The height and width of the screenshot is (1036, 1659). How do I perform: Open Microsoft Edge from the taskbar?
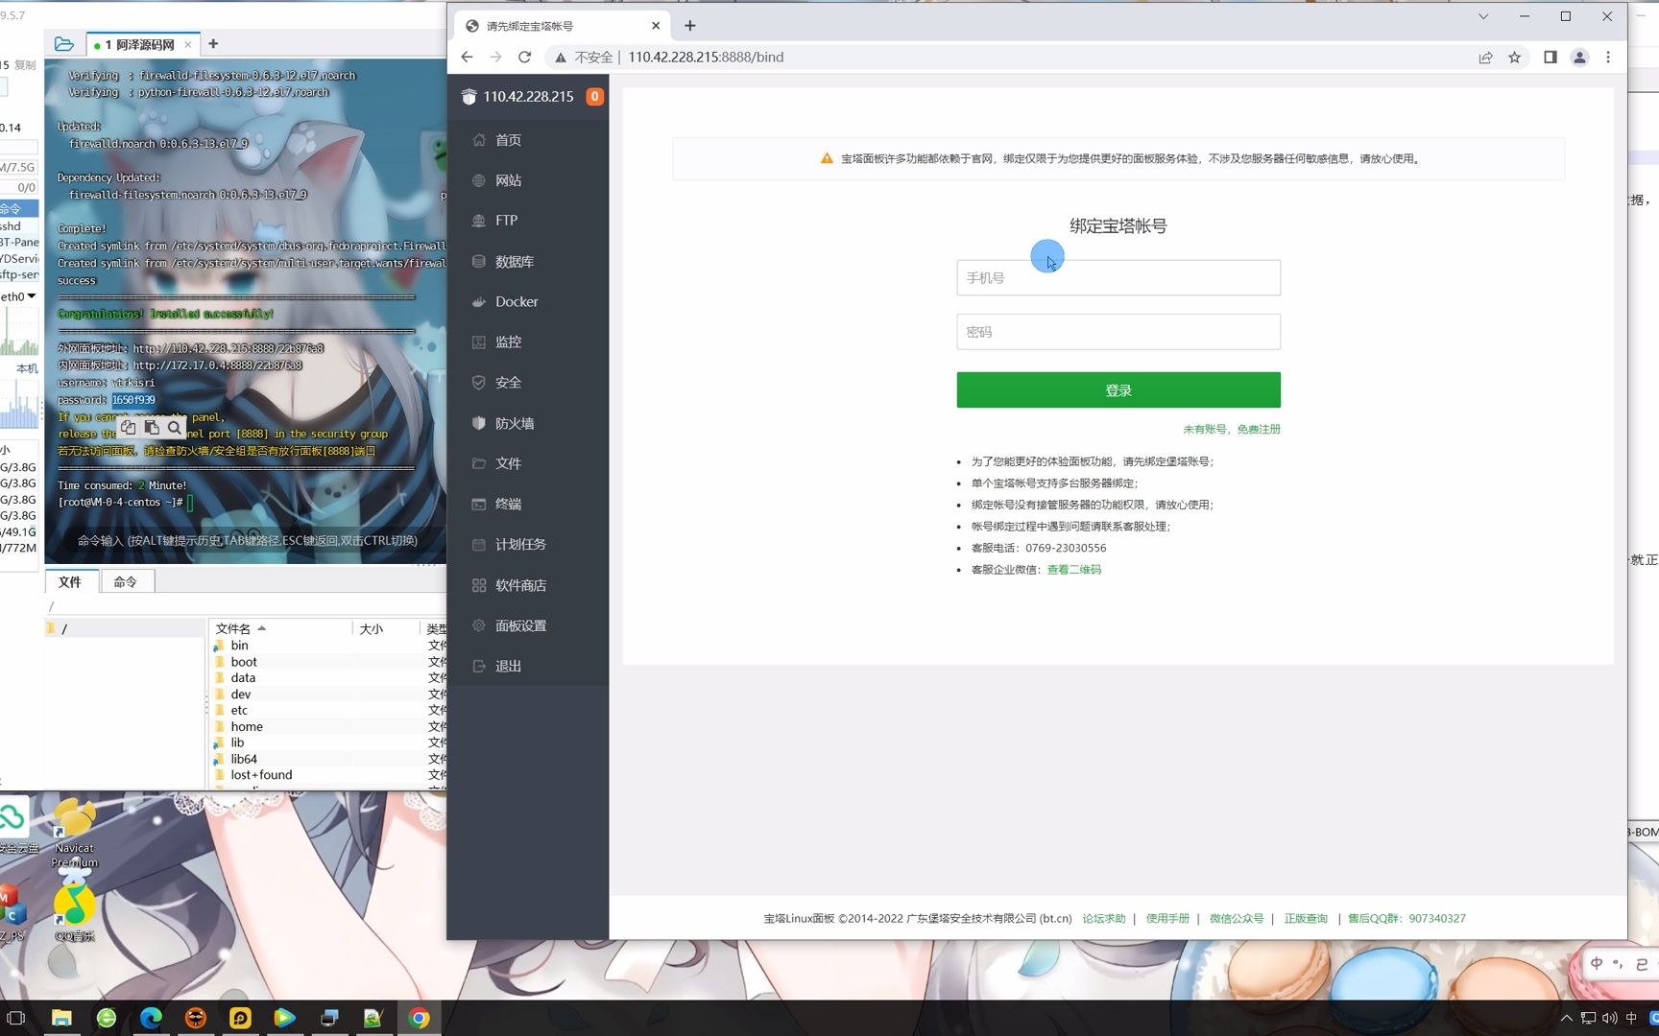(151, 1018)
